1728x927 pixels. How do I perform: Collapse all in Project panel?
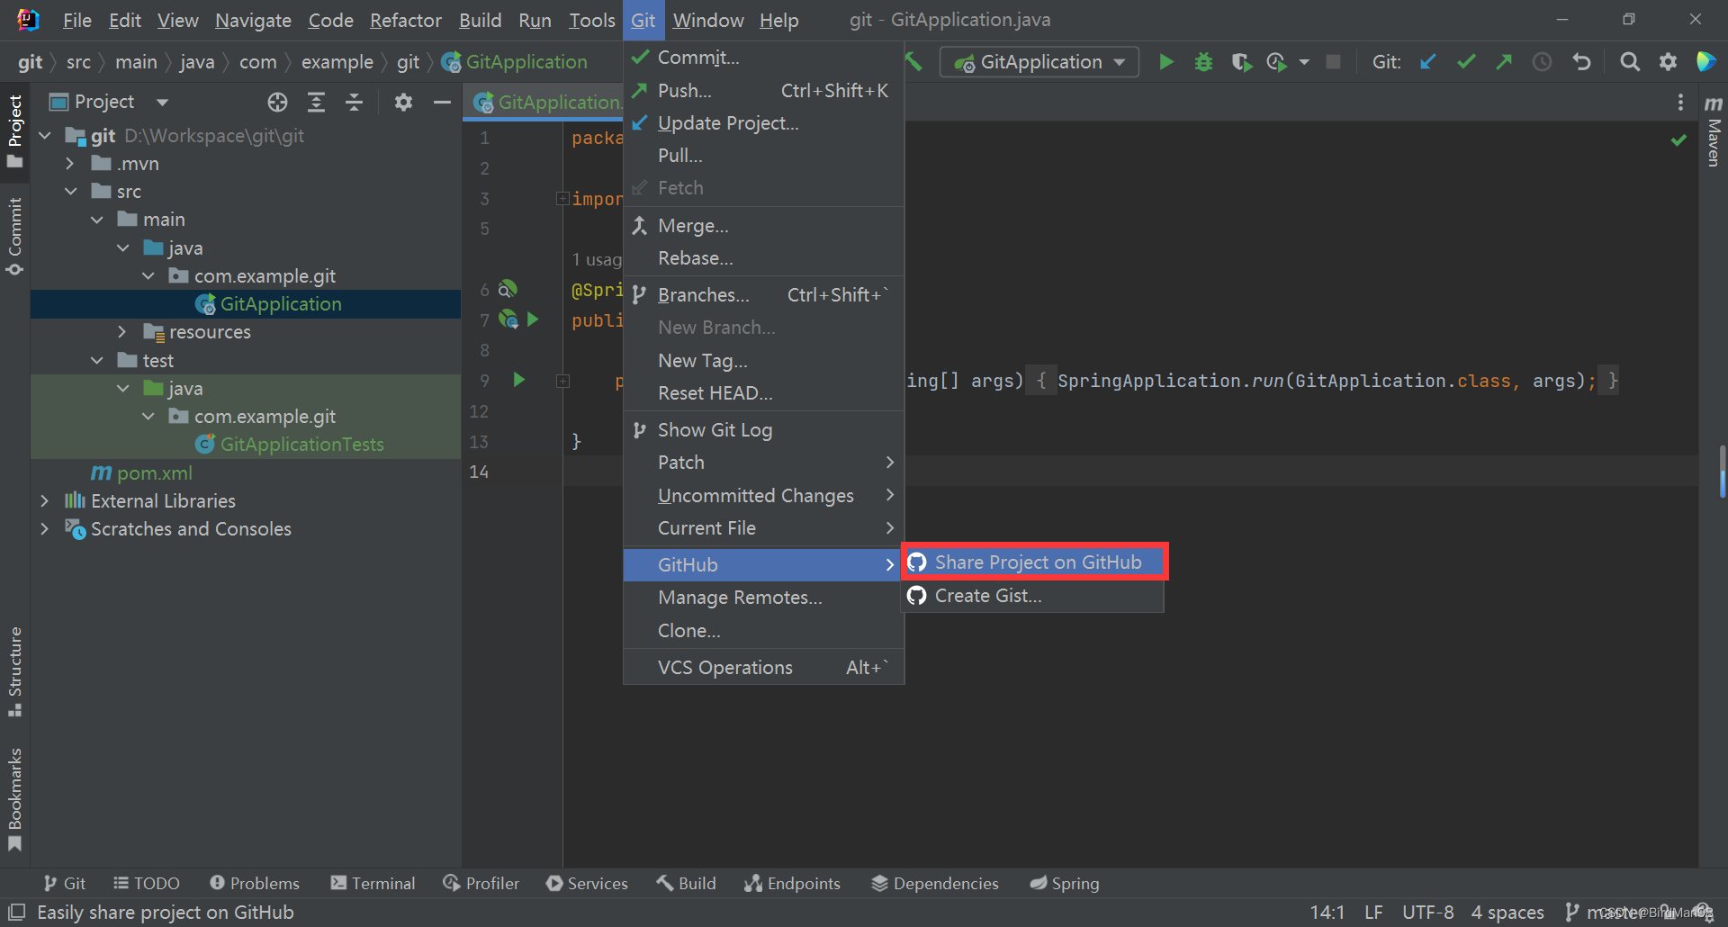pos(355,103)
